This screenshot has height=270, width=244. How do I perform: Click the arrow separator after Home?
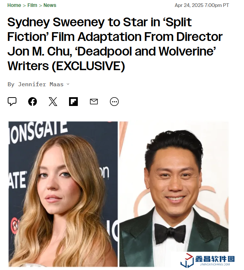(x=24, y=5)
